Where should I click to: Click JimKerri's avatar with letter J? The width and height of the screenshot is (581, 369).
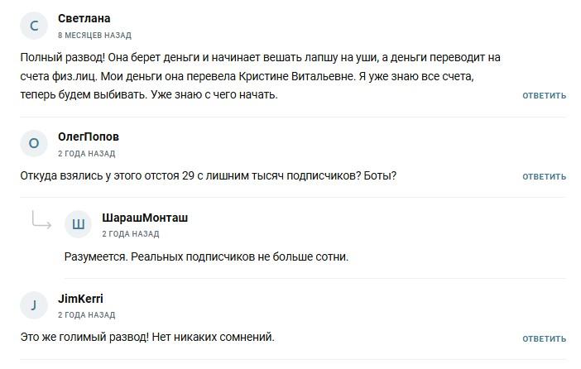[34, 306]
